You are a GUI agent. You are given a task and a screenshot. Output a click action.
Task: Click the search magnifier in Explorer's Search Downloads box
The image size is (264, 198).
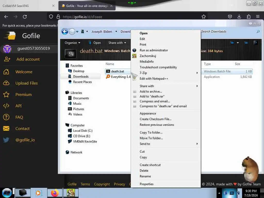click(x=258, y=31)
